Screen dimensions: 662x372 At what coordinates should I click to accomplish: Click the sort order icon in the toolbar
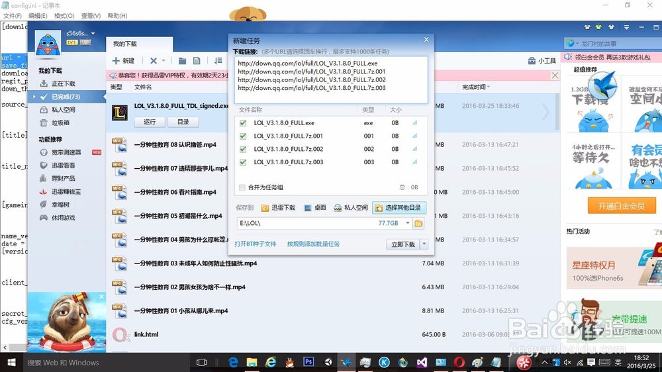pos(218,61)
